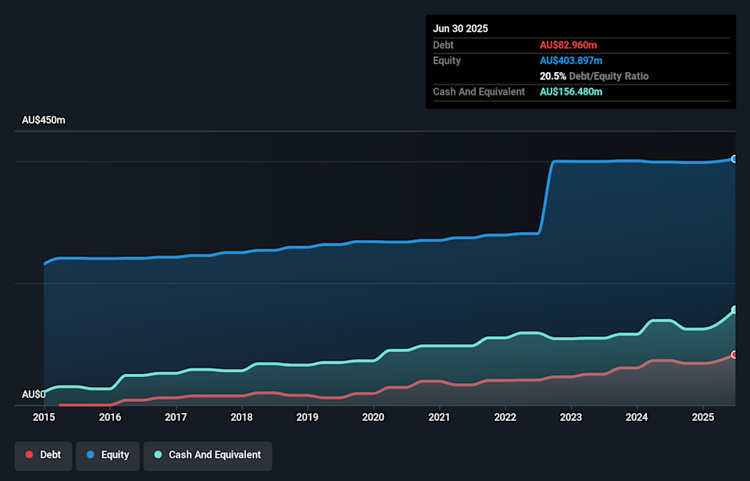This screenshot has height=481, width=750.
Task: Click the 2022 x-axis label
Action: (505, 417)
